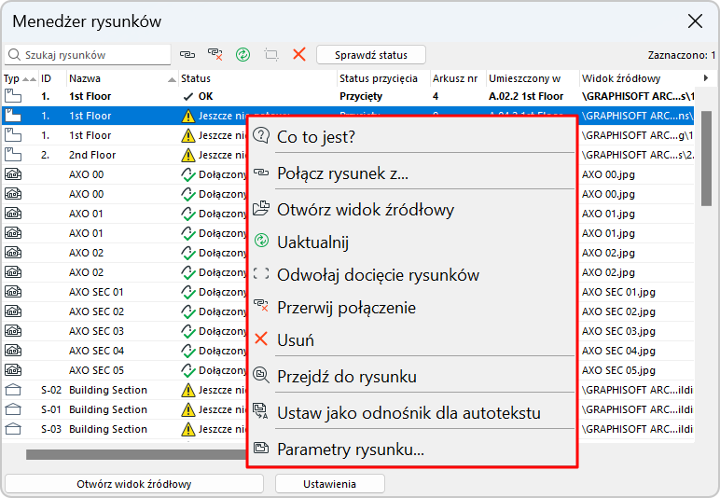Select the 2nd Floor drawing row
Screen dimensions: 720x498
tap(348, 155)
